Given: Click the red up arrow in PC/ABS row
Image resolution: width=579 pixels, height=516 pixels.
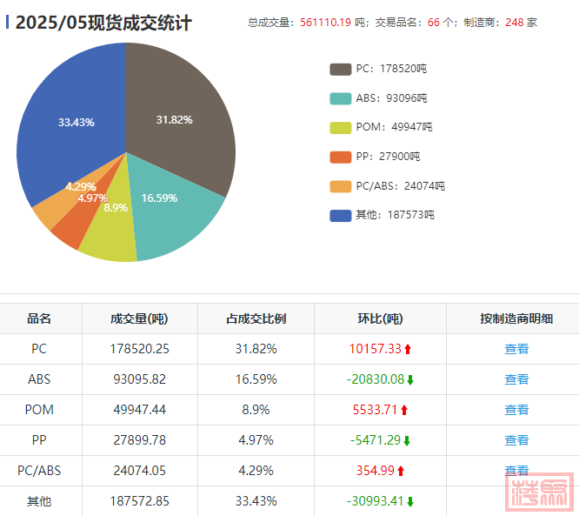Looking at the screenshot, I should click(401, 471).
